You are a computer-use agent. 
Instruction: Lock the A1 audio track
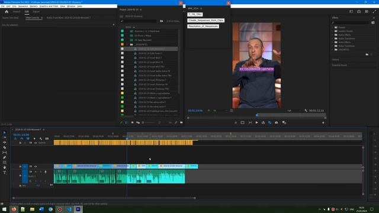(x=20, y=176)
